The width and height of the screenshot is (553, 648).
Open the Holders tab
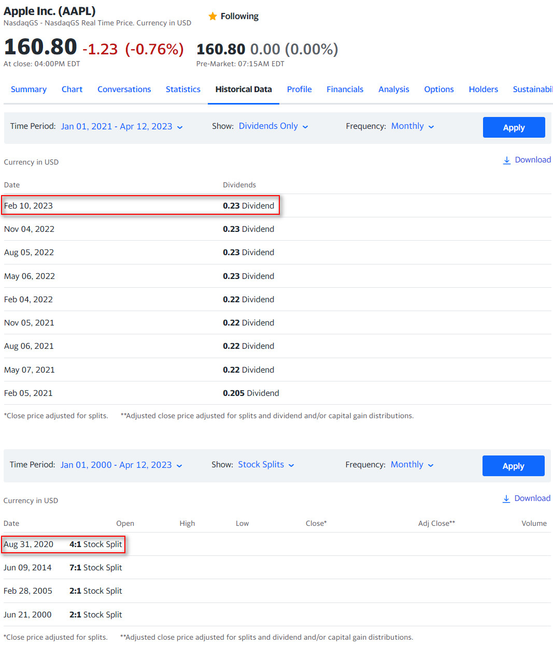[484, 90]
